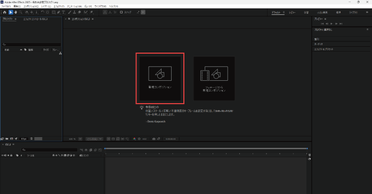Click the viewer timecode 0:00:00:00

171,139
